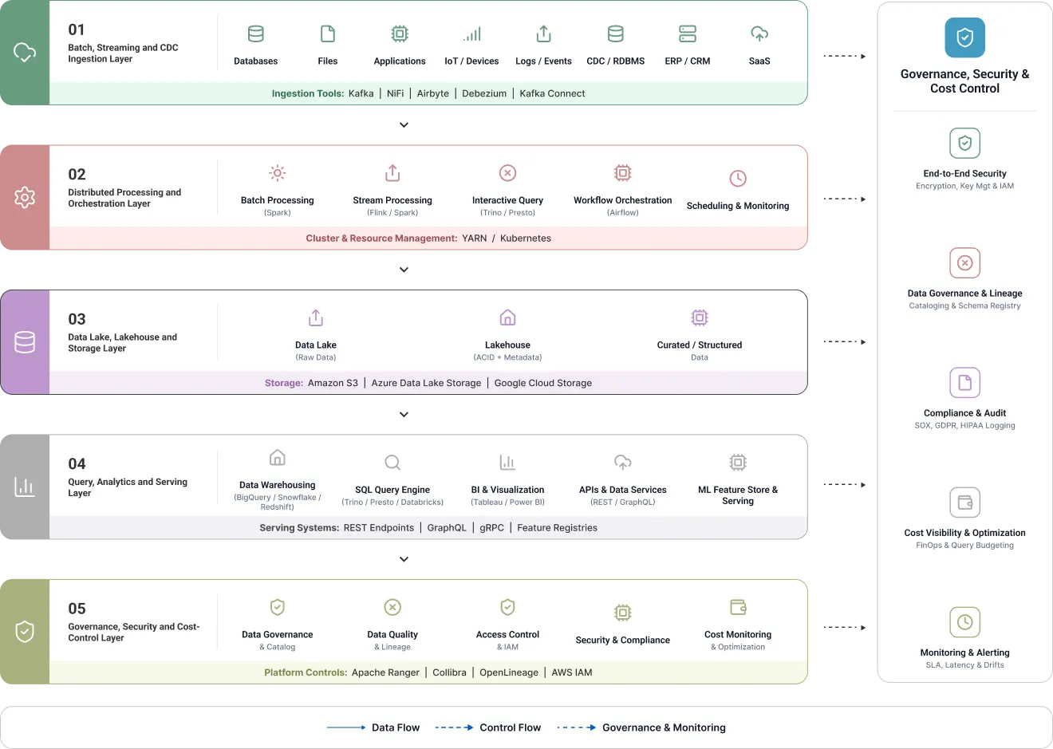
Task: Click the Lakehouse home icon
Action: coord(507,317)
